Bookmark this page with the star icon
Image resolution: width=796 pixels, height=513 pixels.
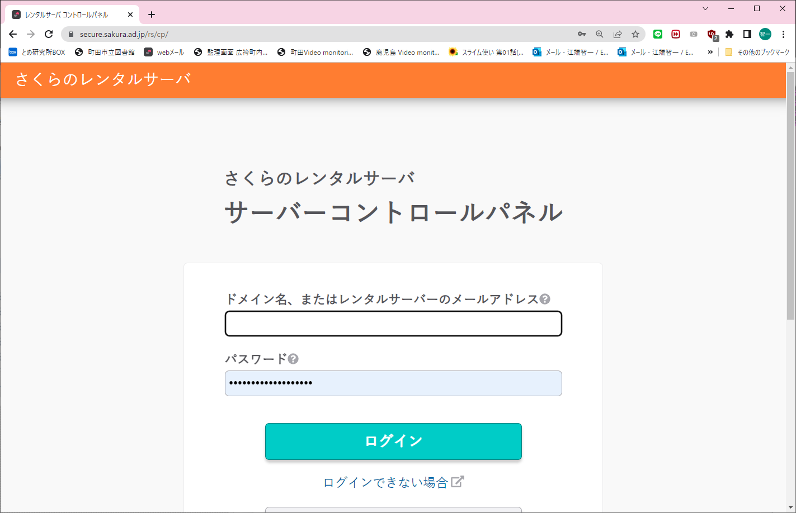(x=635, y=34)
